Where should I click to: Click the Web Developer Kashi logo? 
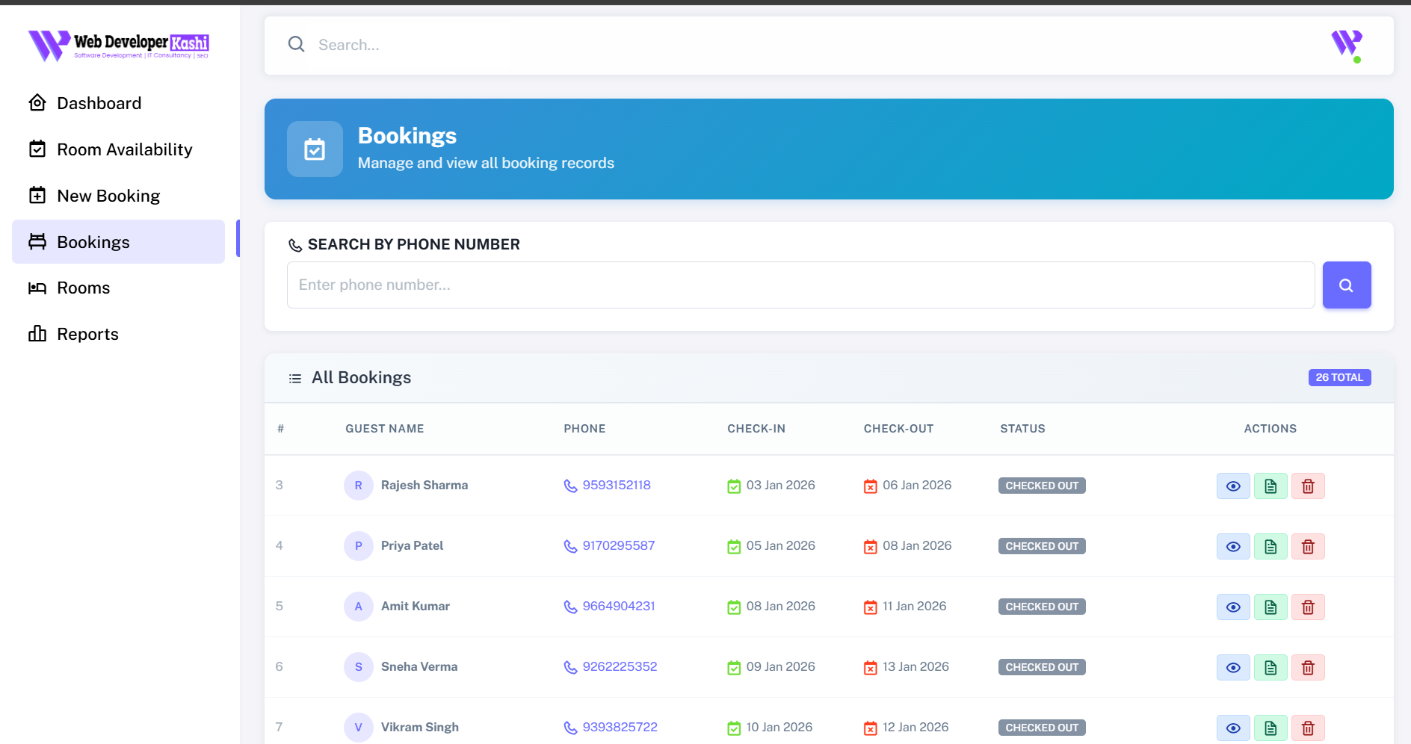pyautogui.click(x=119, y=46)
